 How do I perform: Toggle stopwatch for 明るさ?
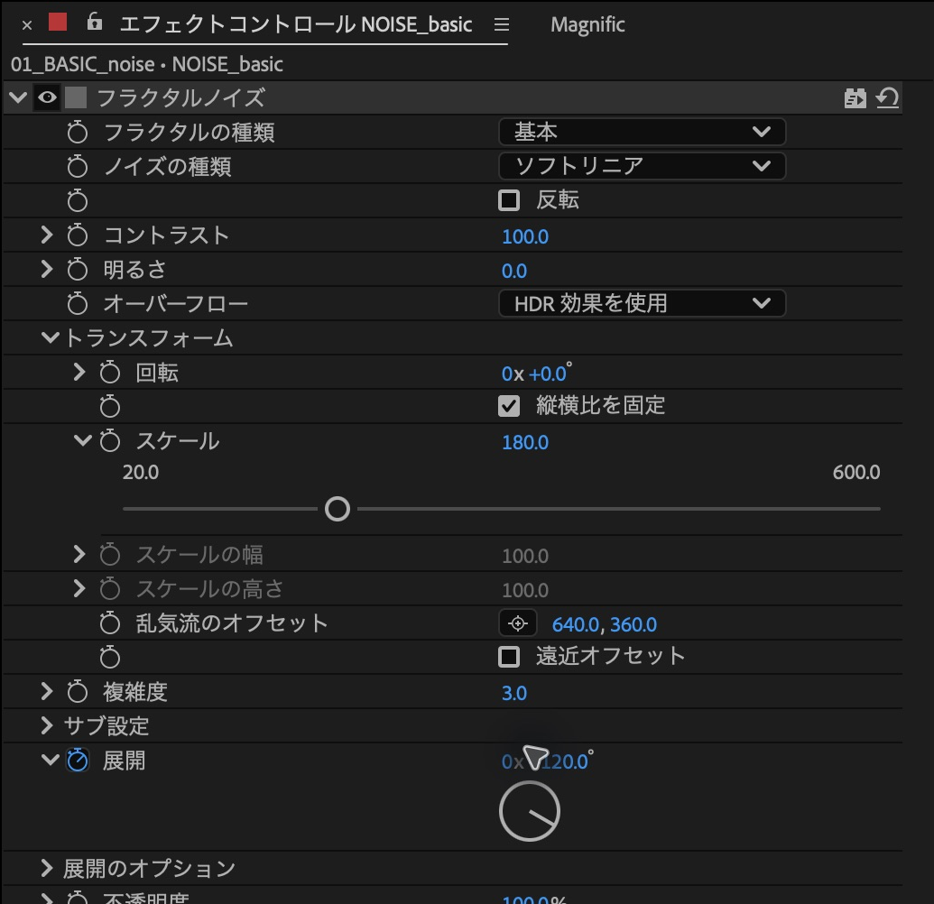click(78, 269)
